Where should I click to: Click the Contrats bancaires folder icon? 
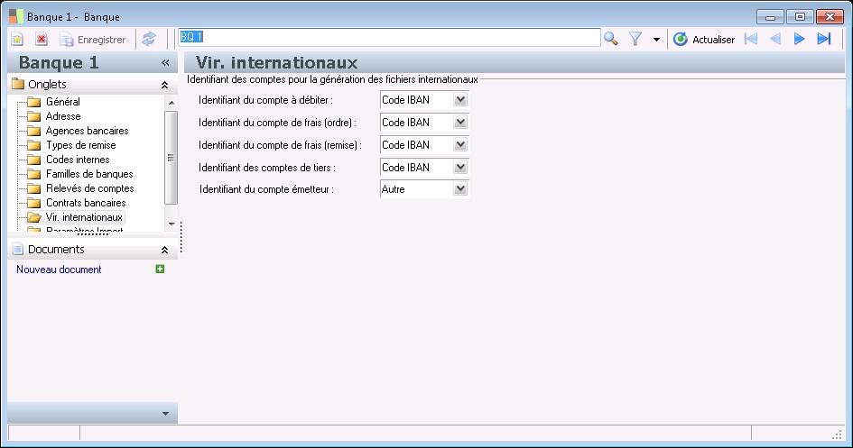tap(34, 203)
